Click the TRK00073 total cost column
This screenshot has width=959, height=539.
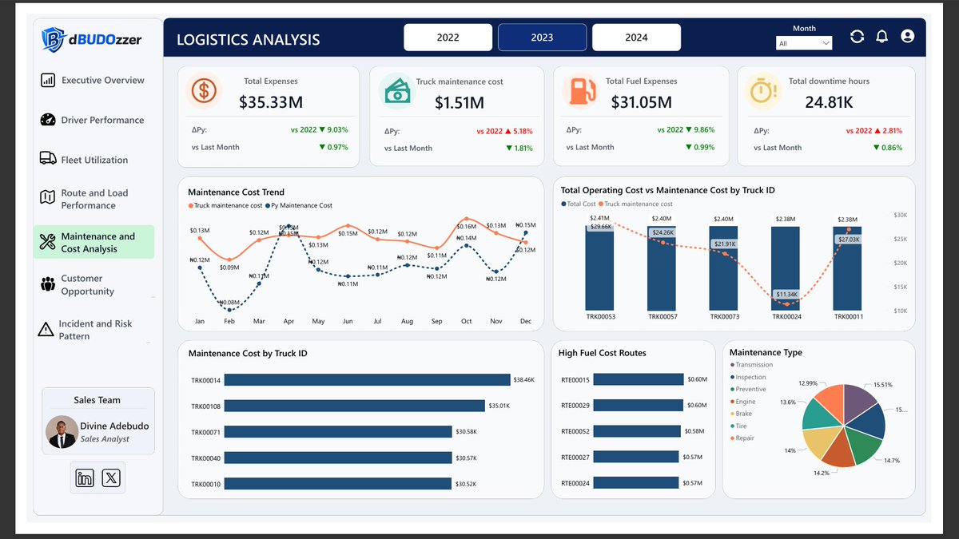pos(723,268)
